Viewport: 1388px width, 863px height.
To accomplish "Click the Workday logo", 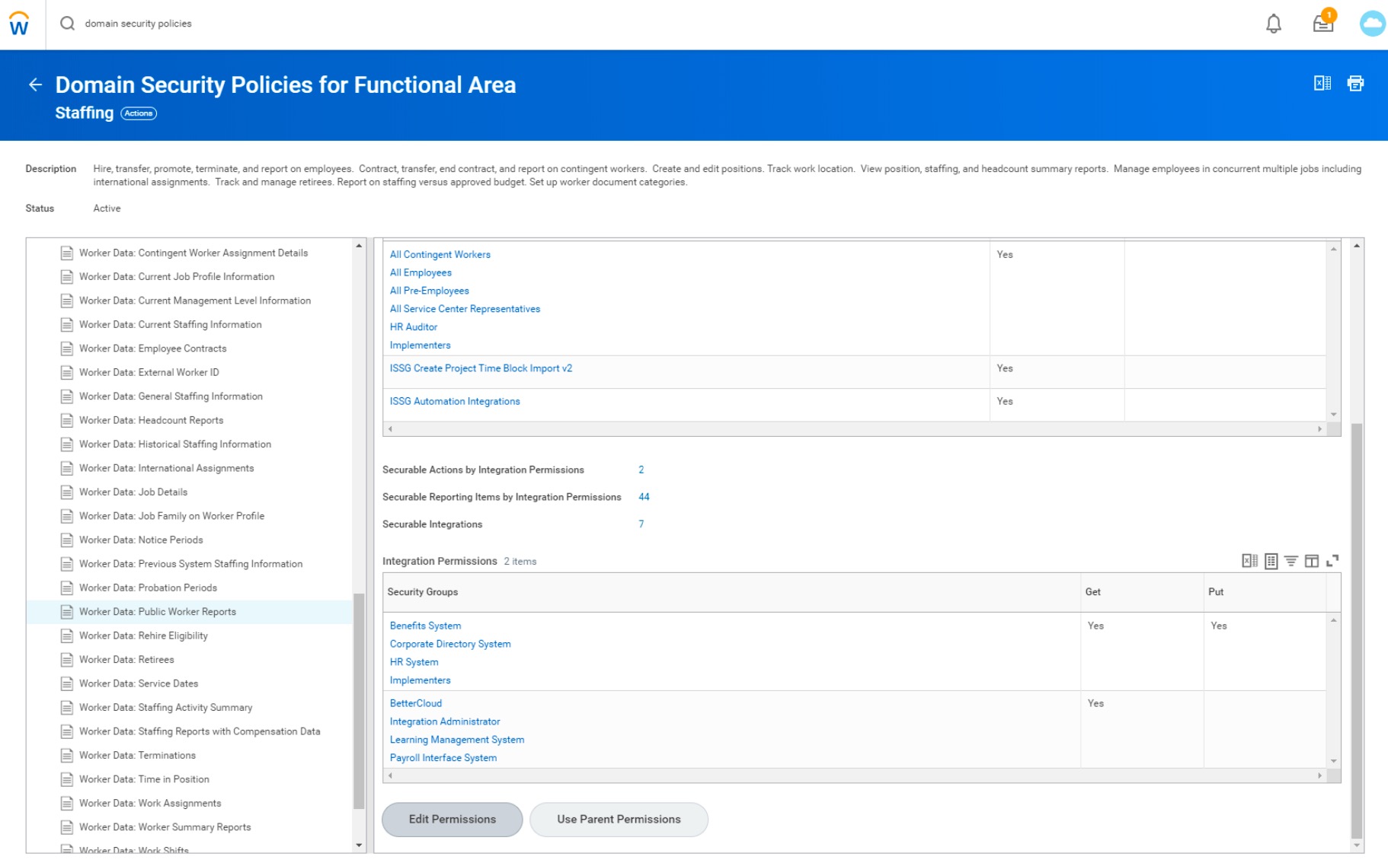I will pyautogui.click(x=18, y=22).
